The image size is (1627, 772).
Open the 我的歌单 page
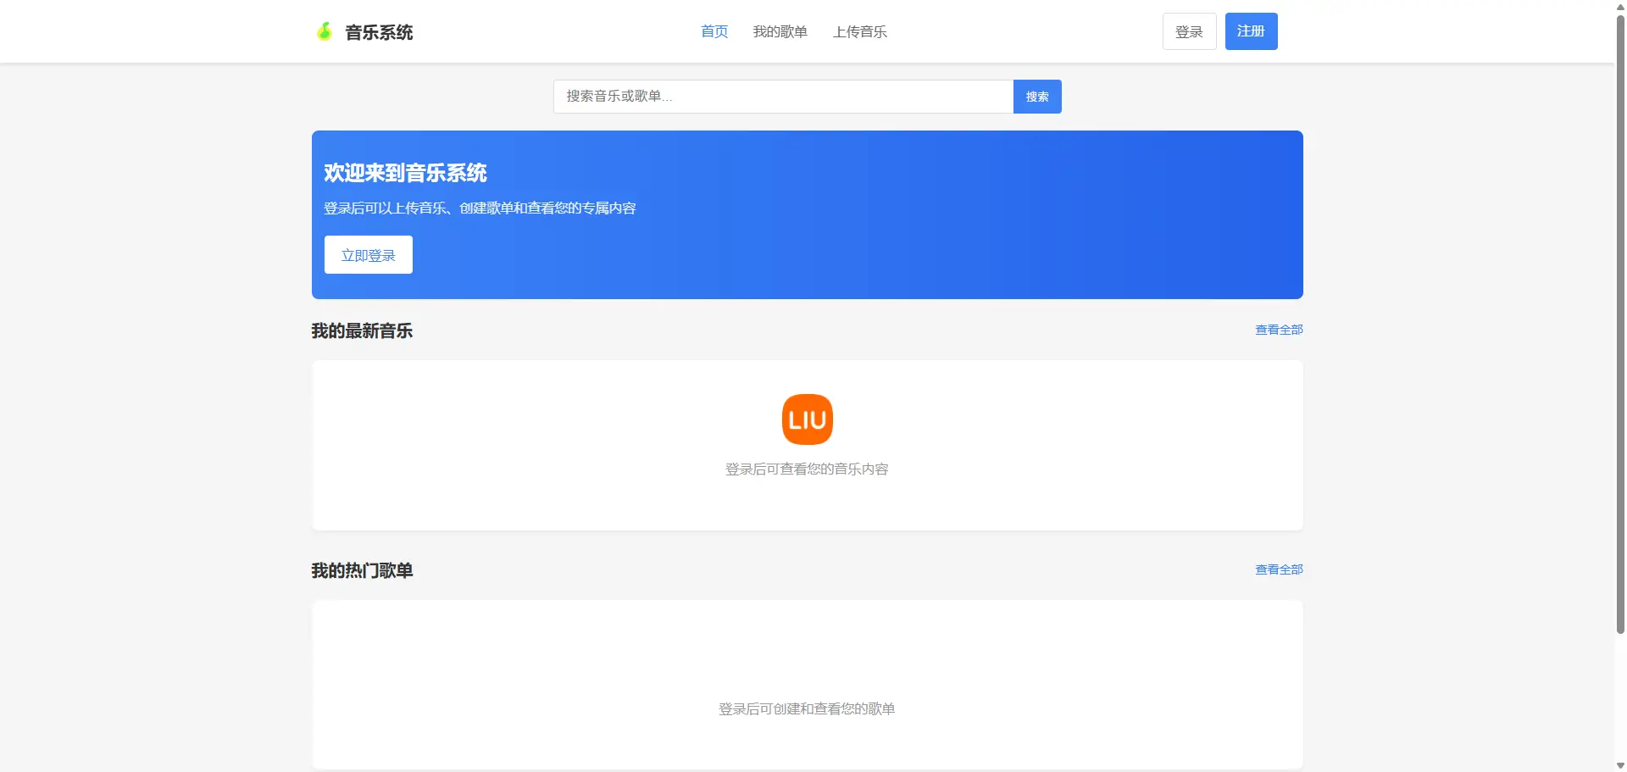(x=780, y=31)
